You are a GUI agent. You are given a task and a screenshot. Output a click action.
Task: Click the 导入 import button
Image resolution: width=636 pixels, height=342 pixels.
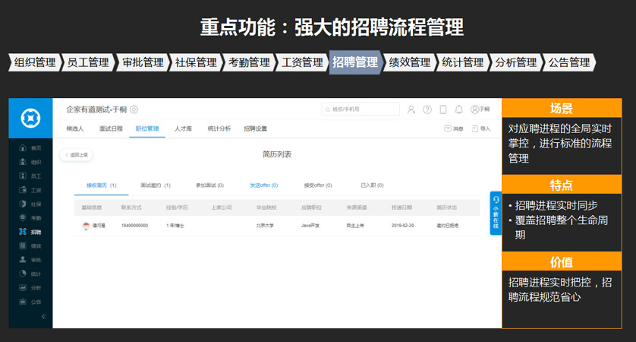pos(482,129)
